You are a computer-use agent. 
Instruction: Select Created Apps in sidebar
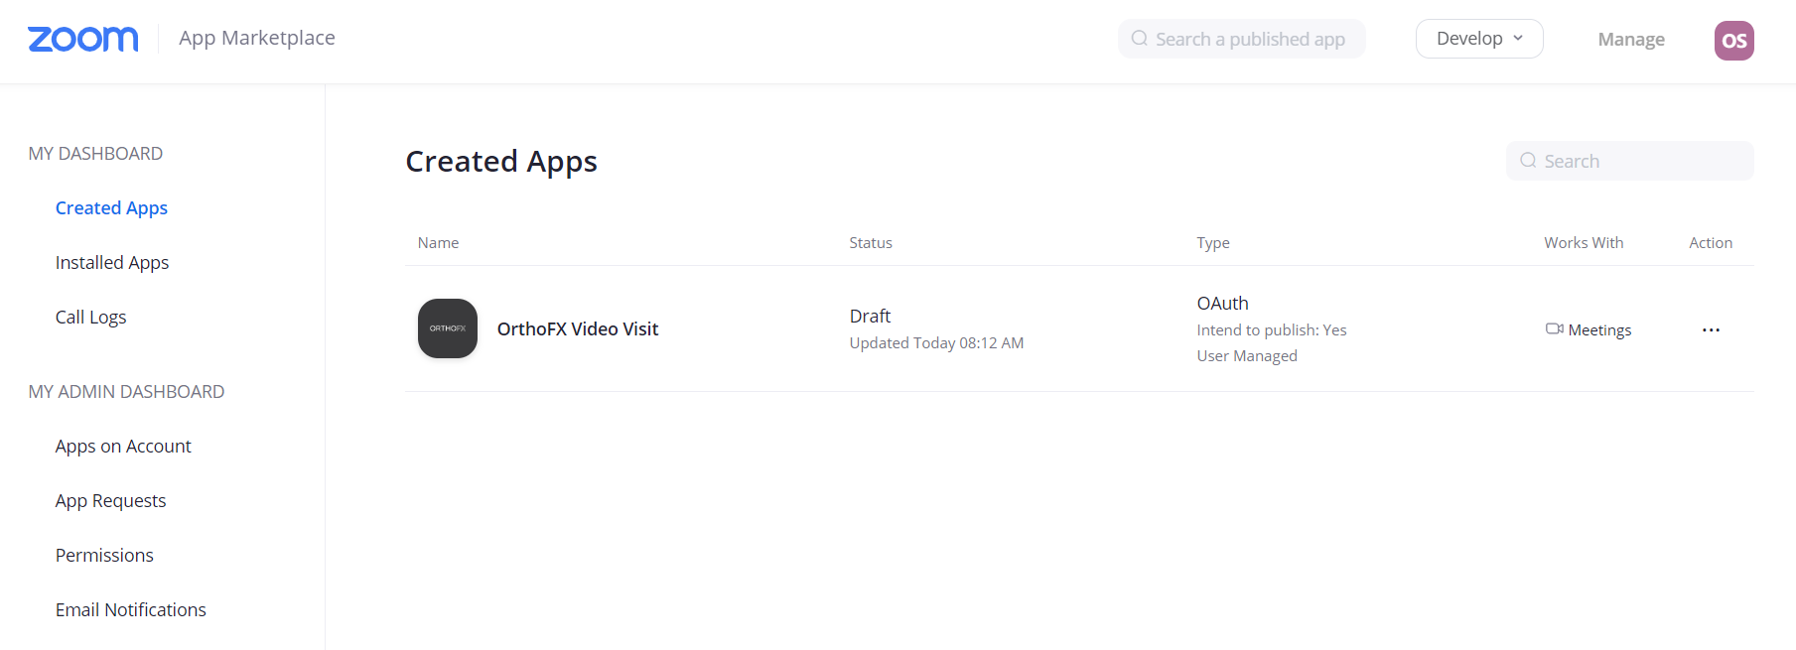111,207
